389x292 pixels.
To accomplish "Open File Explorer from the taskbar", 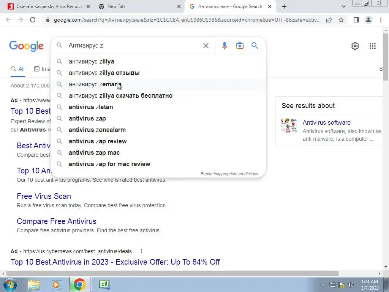I will pyautogui.click(x=34, y=284).
